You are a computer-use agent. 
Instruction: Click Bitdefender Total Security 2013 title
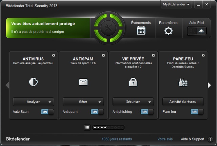click(x=32, y=6)
